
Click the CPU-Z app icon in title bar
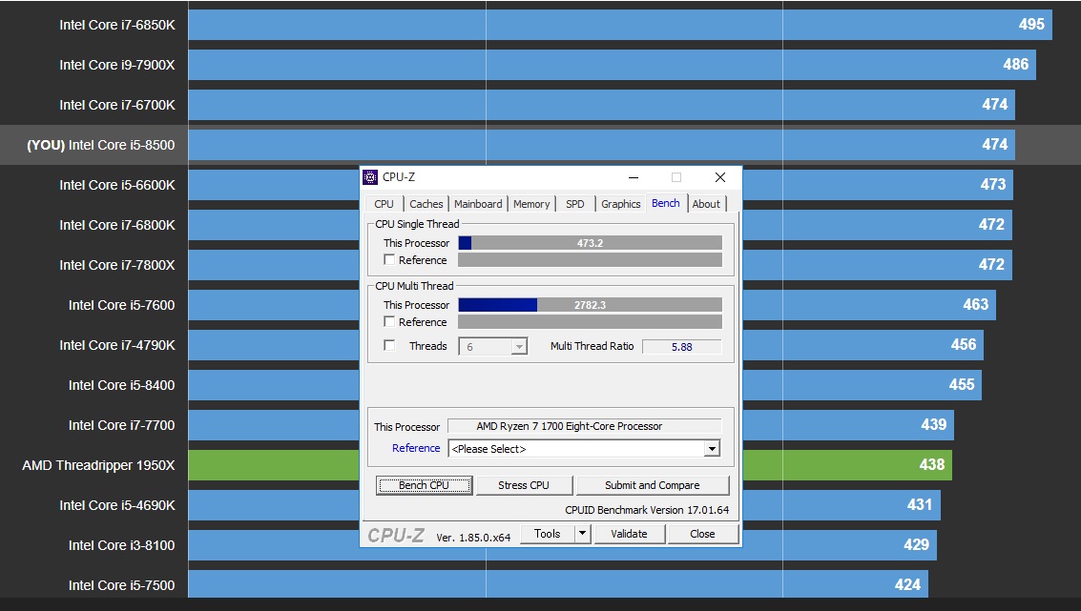[x=370, y=177]
